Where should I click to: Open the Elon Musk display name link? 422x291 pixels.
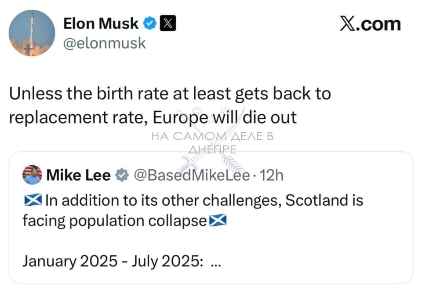tap(101, 24)
